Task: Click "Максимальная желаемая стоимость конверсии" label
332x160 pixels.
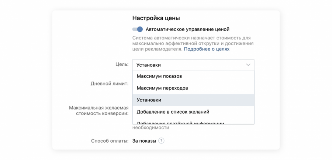Action: (99, 111)
